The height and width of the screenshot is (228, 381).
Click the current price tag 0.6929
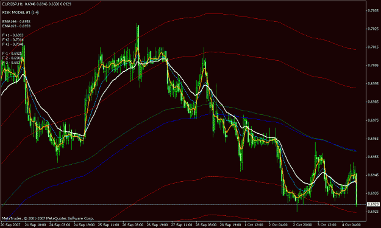click(x=373, y=204)
